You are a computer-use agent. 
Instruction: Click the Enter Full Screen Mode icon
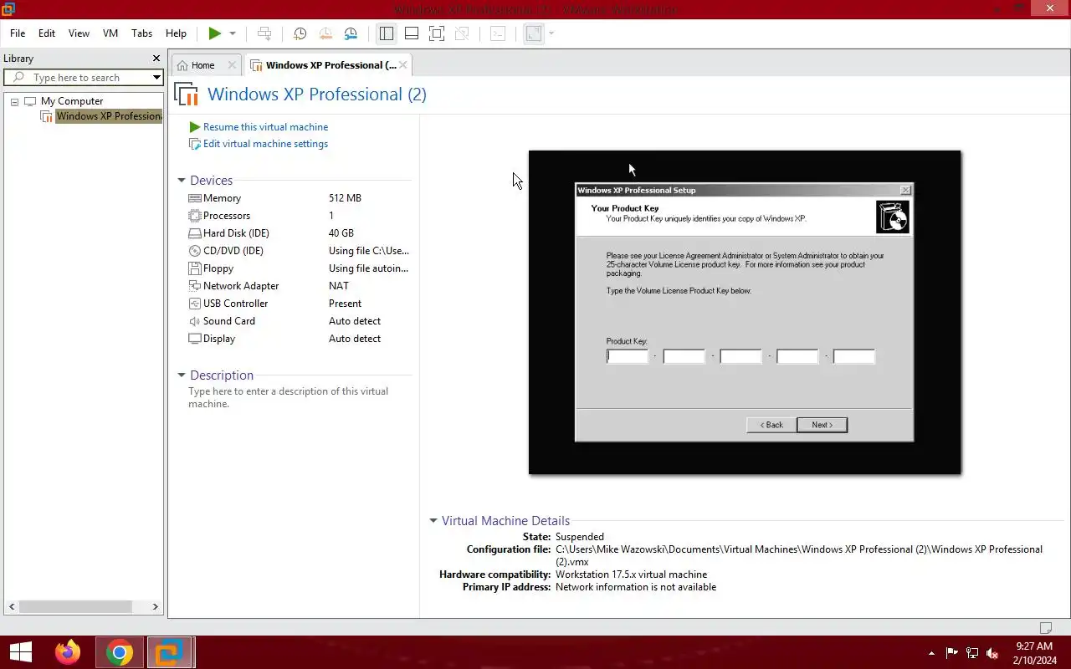click(x=437, y=33)
